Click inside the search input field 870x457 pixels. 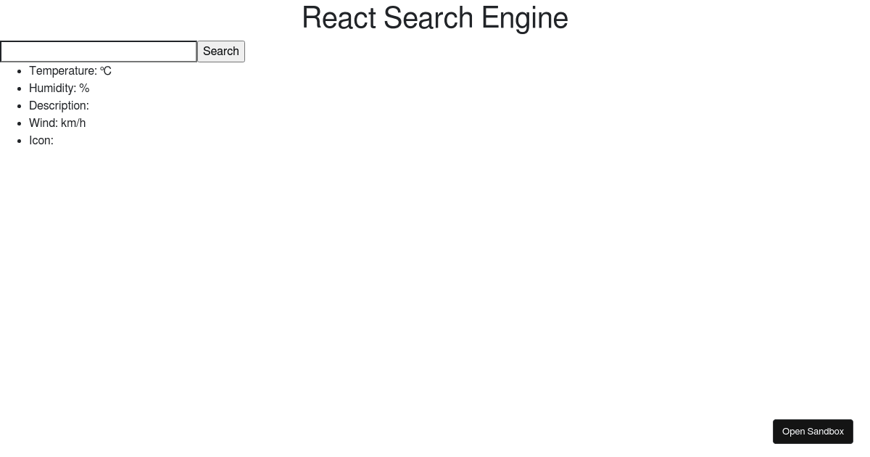click(98, 52)
